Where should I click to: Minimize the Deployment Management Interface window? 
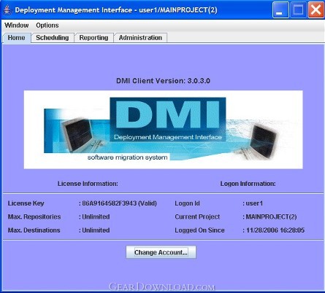[280, 10]
